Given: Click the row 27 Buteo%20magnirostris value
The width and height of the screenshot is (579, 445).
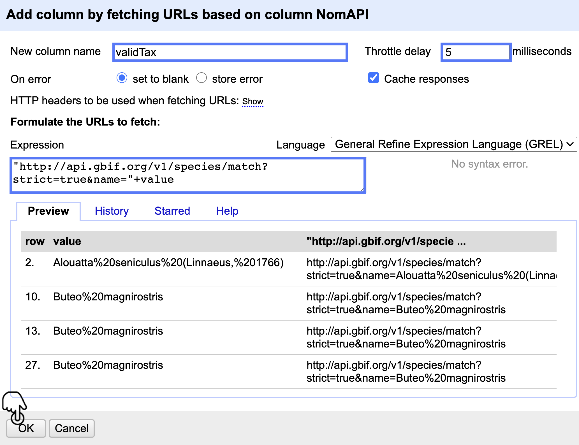Looking at the screenshot, I should (x=108, y=365).
